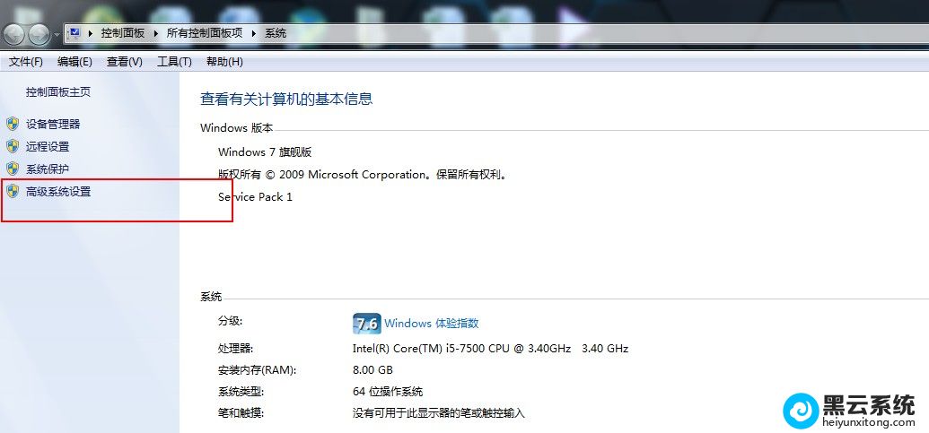Open the recent pages dropdown arrow
This screenshot has height=433, width=929.
tap(57, 35)
